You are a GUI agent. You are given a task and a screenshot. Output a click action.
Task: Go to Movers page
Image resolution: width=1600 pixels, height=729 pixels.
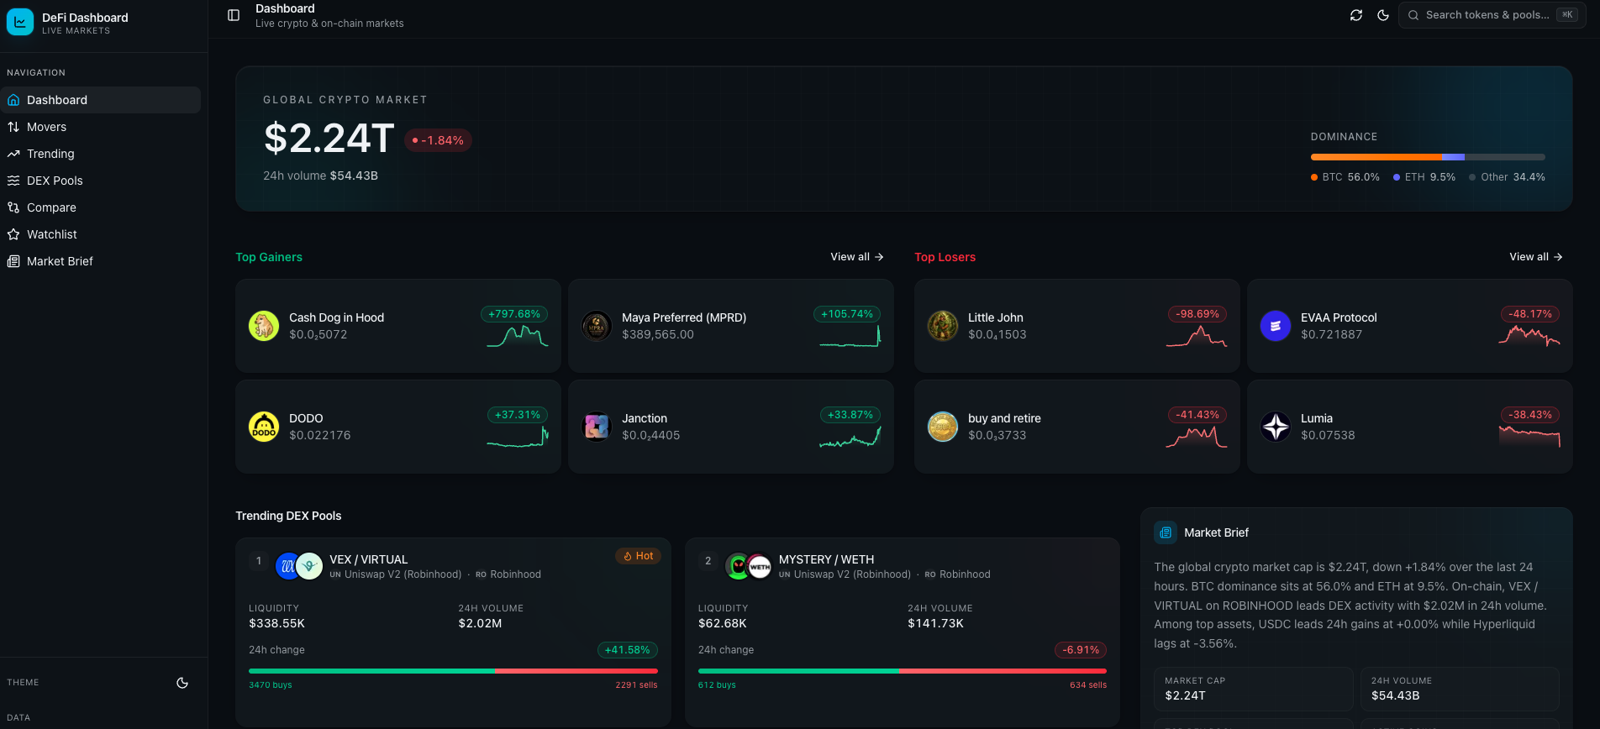click(x=100, y=127)
